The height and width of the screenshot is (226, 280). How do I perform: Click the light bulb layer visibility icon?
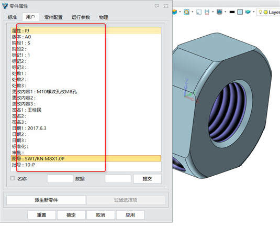[x=260, y=12]
